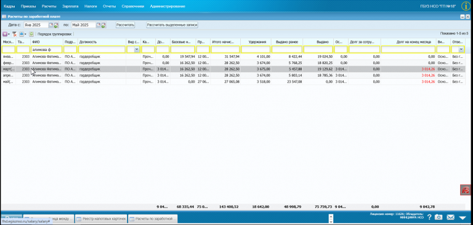Click the green refresh table icon
473x225 pixels.
coord(31,34)
